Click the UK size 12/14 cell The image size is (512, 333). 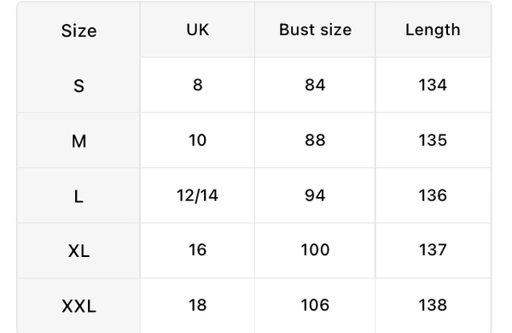(198, 196)
